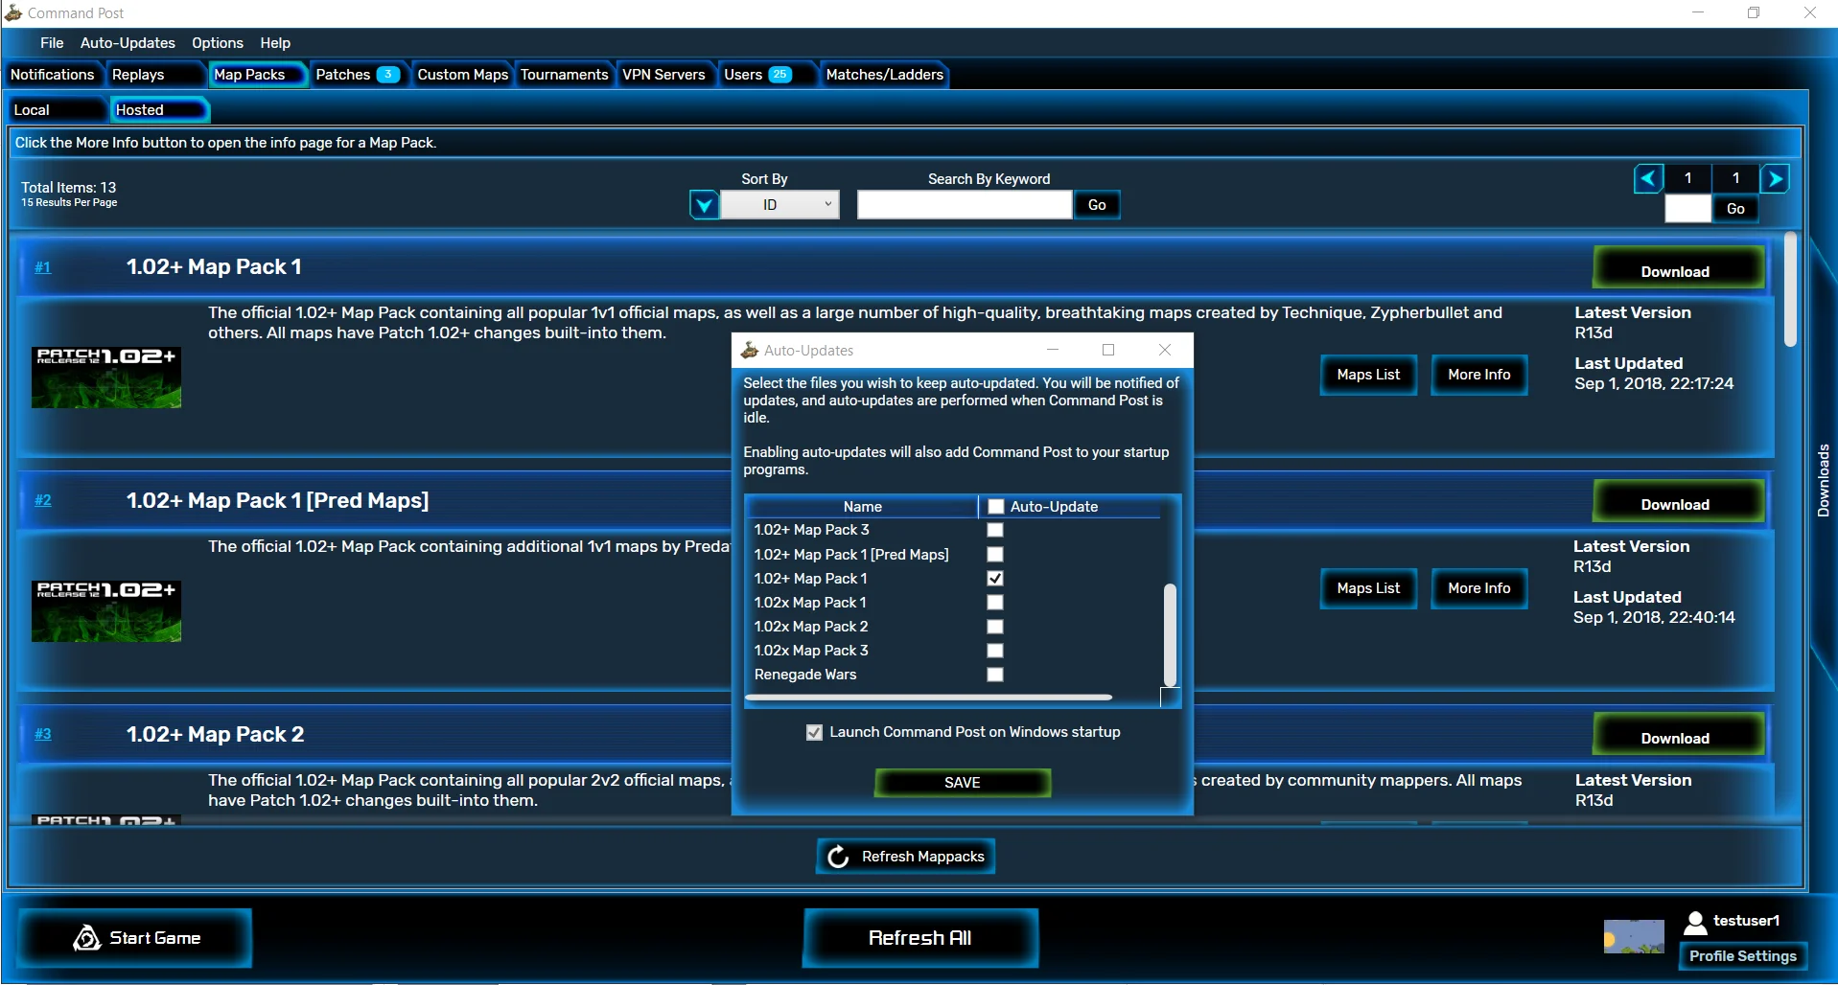Go to the next results page arrow
The height and width of the screenshot is (985, 1838).
pyautogui.click(x=1775, y=178)
